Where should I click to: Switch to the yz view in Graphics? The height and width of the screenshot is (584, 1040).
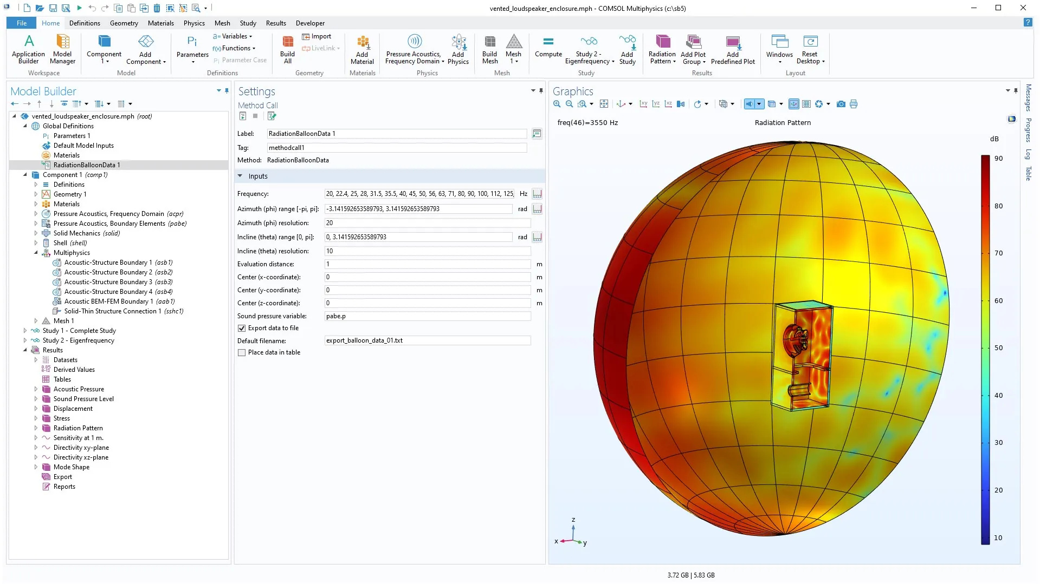tap(656, 104)
